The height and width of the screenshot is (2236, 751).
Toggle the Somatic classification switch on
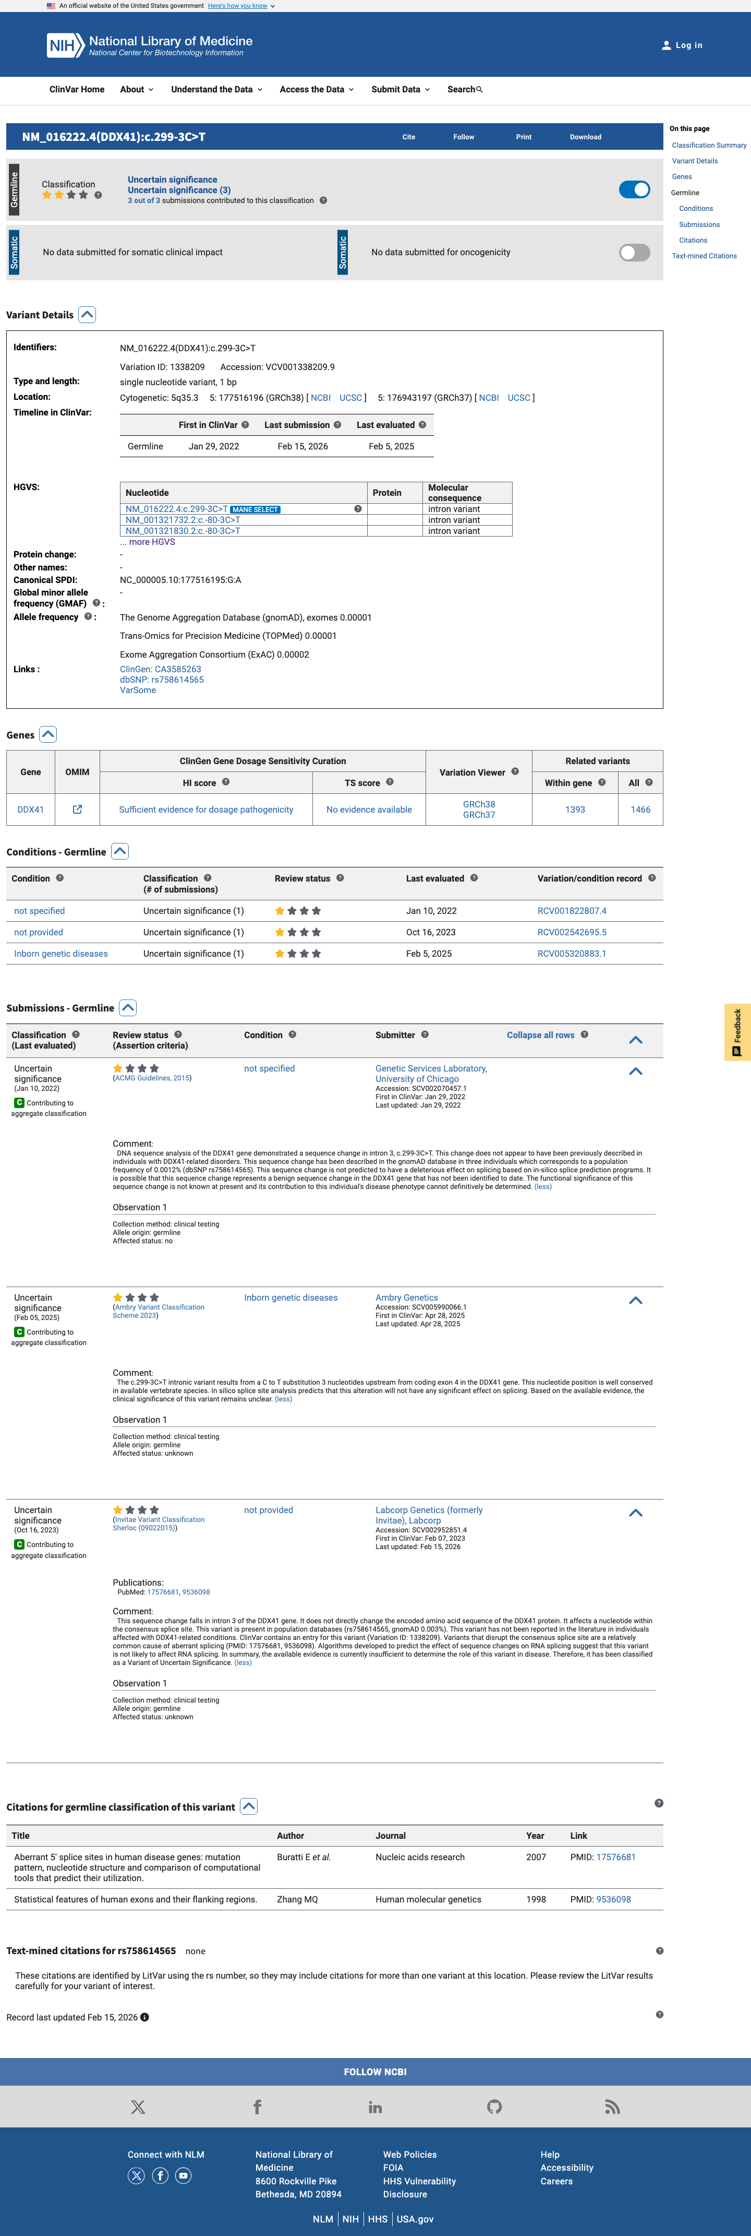[x=635, y=253]
